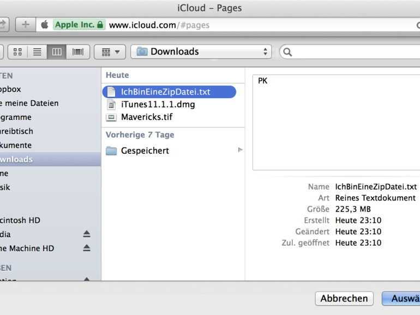Open Dokumente in the sidebar

pyautogui.click(x=15, y=146)
